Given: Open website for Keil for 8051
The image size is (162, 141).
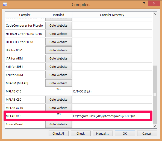Looking at the screenshot, I should 58,67.
